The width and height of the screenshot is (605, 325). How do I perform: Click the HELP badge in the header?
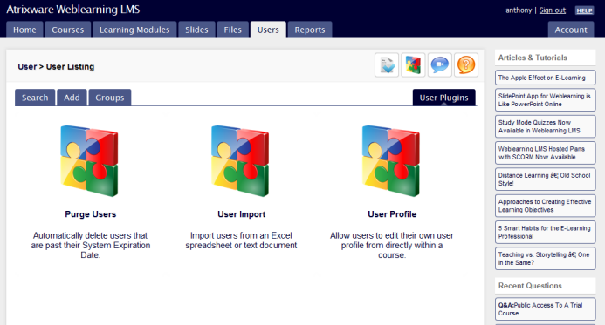pyautogui.click(x=584, y=10)
